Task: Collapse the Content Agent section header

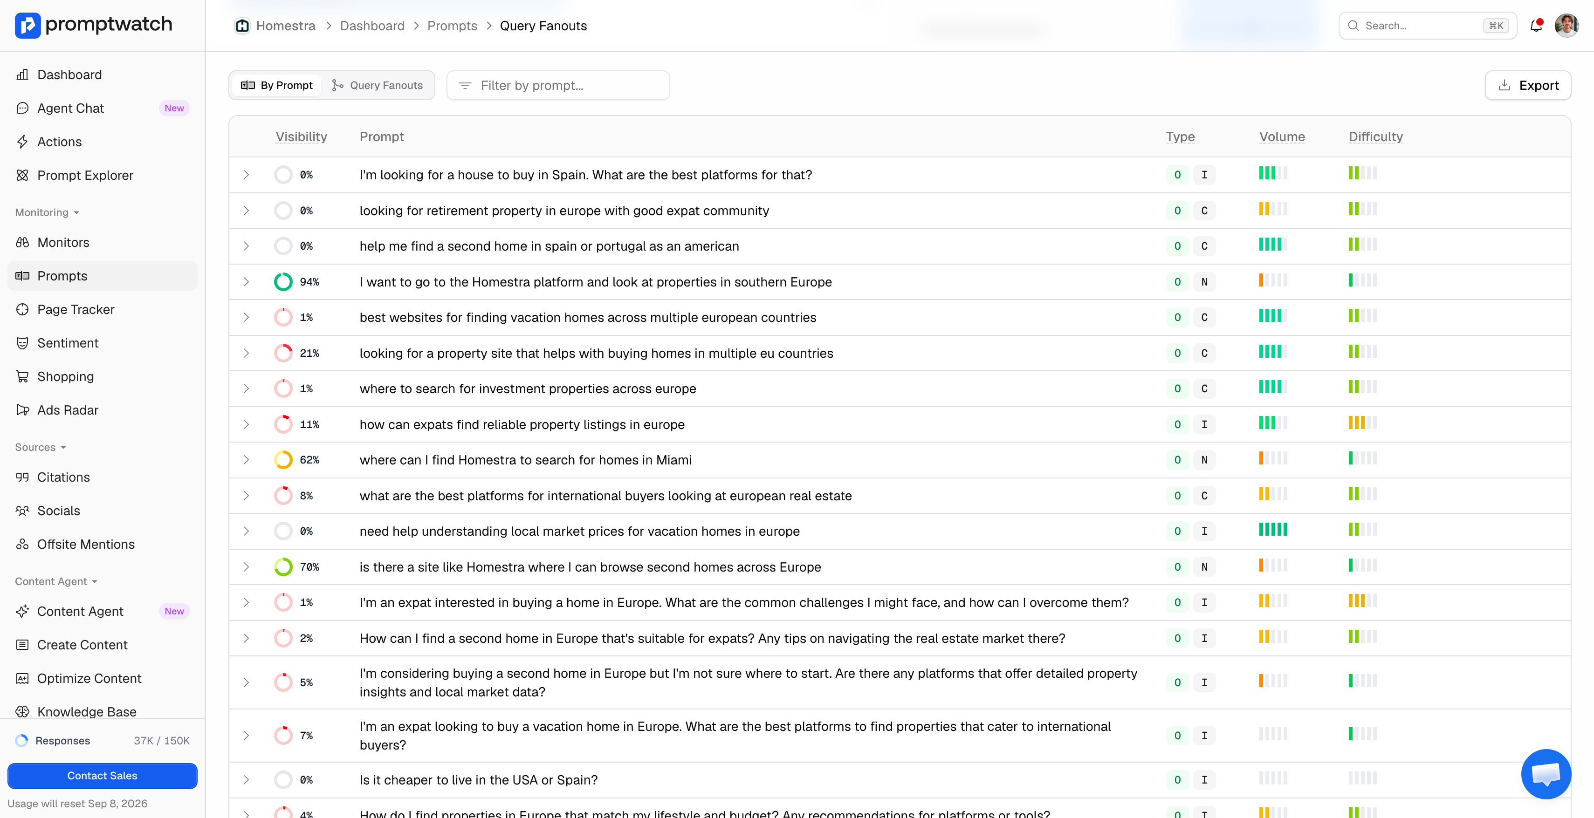Action: click(56, 581)
